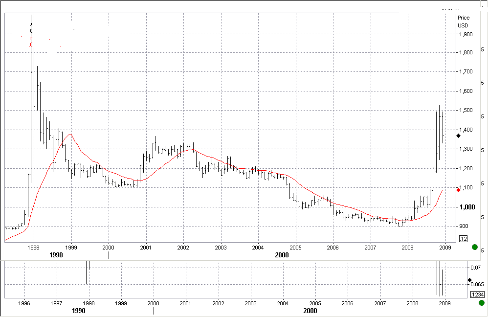488x317 pixels.
Task: Click year 2001 on main chart time axis
Action: pos(146,248)
